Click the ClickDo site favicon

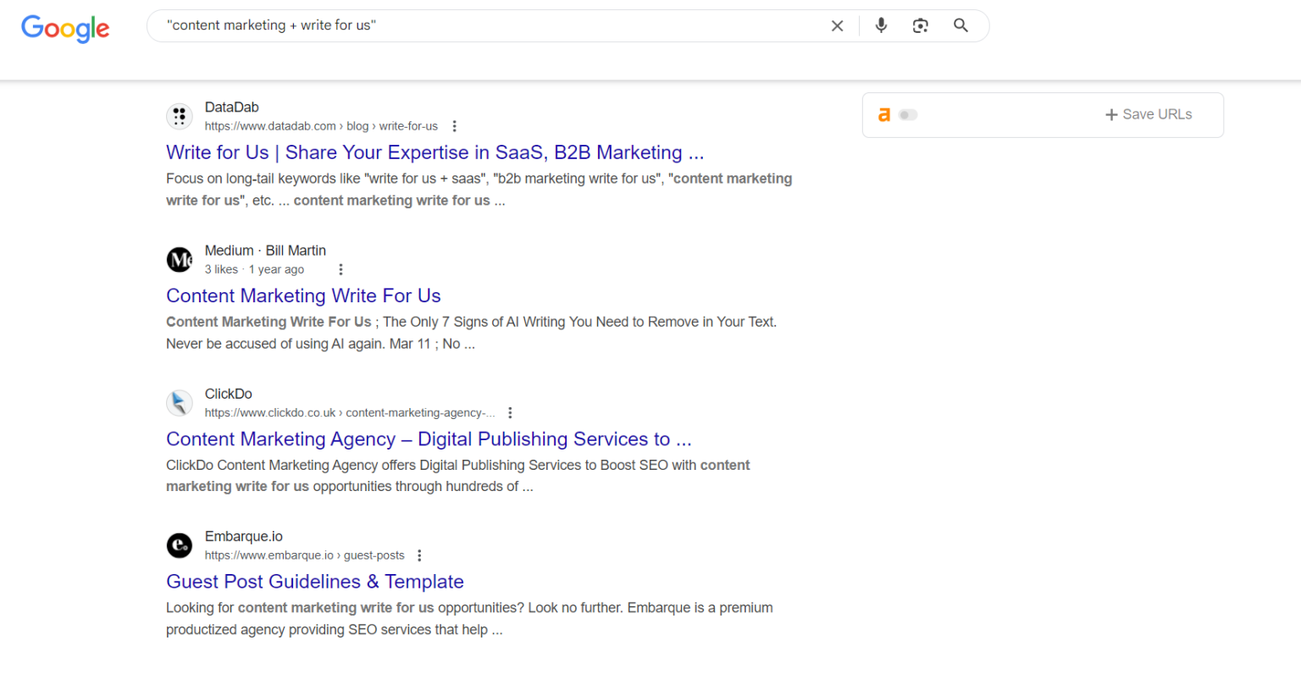coord(179,403)
